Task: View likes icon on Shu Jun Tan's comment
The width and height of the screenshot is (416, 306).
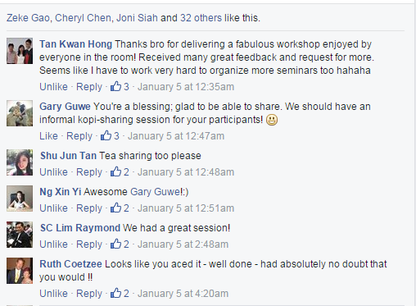Action: [115, 171]
